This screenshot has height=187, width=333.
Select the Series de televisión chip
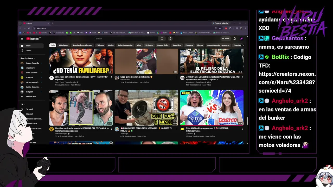[x=125, y=45]
